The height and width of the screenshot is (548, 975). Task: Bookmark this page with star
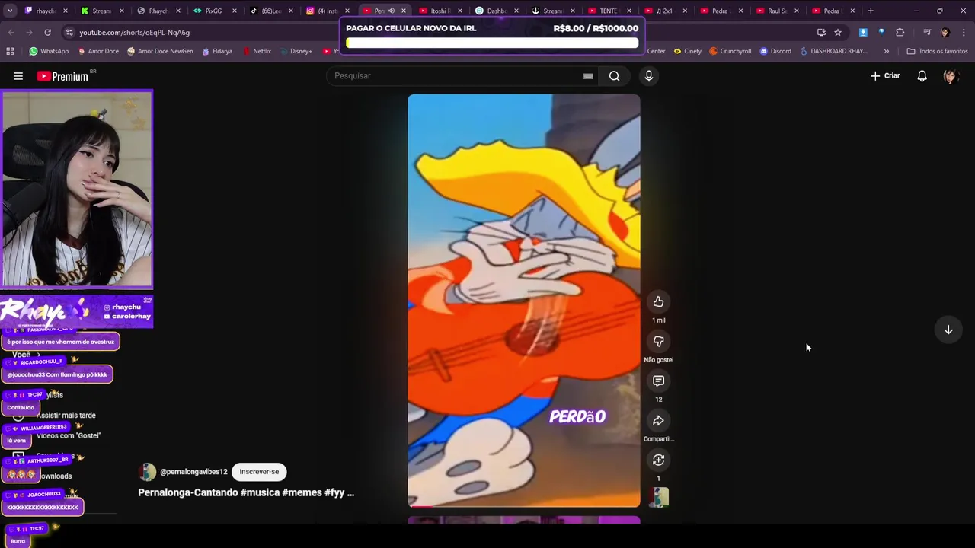pos(838,33)
